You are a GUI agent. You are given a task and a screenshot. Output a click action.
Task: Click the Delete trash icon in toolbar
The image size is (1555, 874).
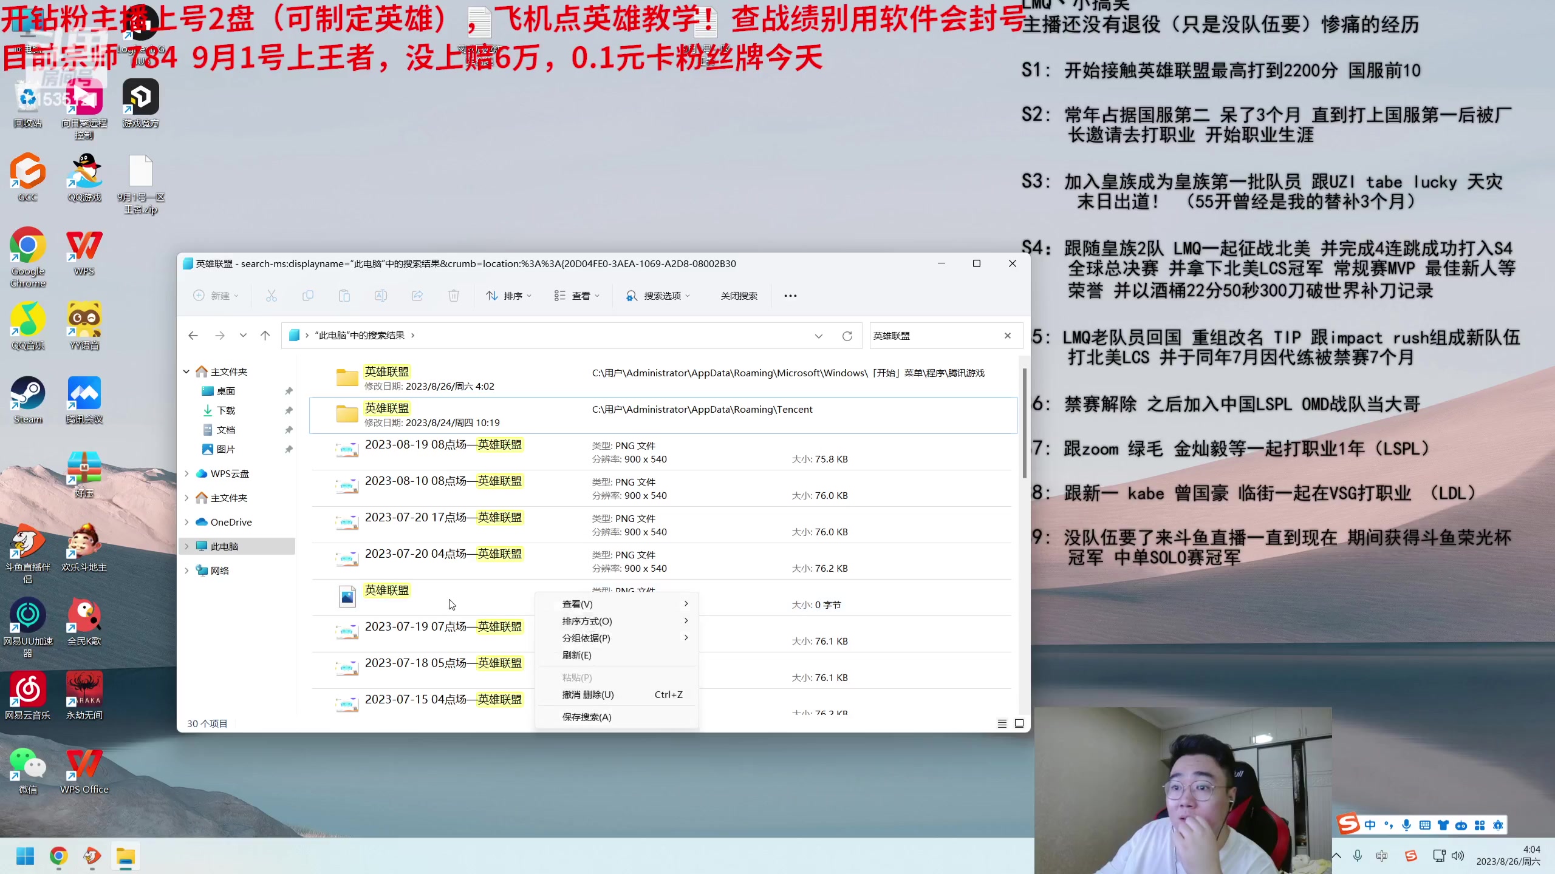tap(454, 296)
